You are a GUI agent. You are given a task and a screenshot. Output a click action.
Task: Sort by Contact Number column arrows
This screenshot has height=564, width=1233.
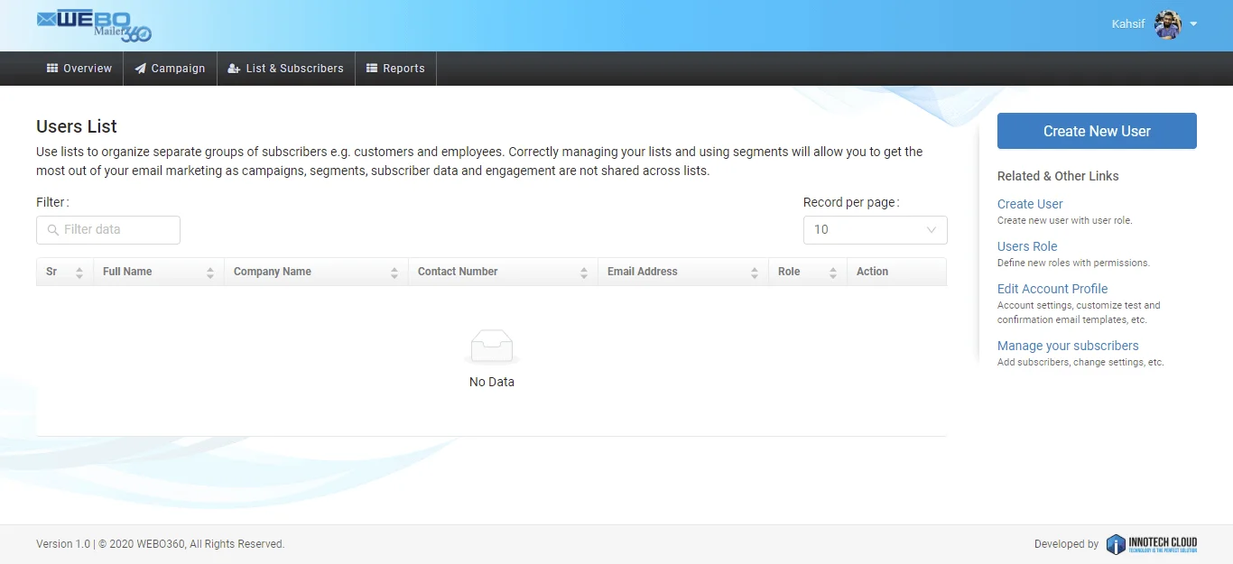(x=584, y=273)
